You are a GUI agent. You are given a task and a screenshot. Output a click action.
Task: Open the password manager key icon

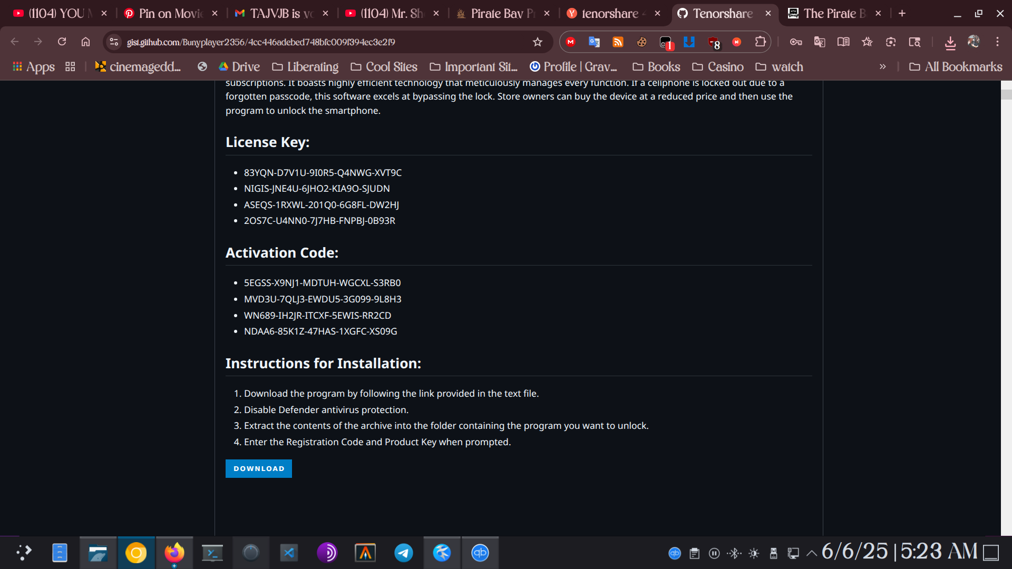coord(795,42)
